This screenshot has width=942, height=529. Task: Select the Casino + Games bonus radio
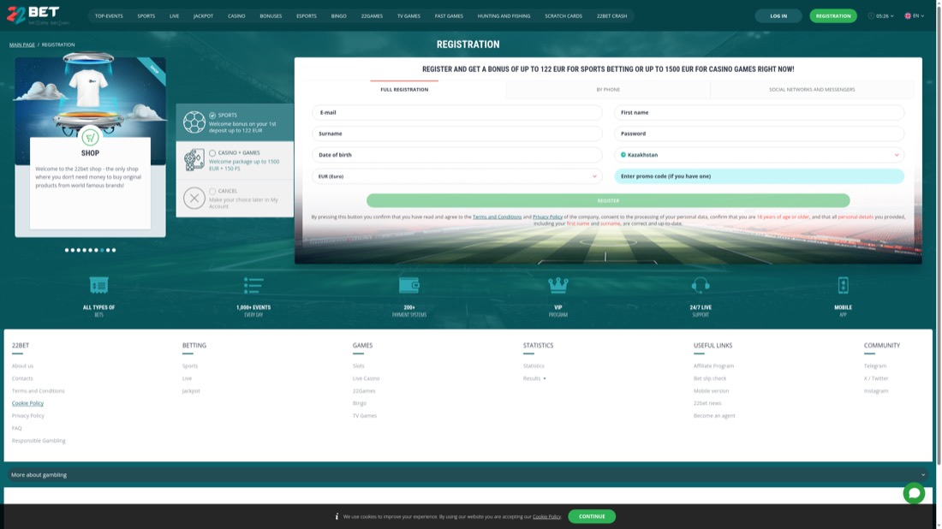coord(212,153)
